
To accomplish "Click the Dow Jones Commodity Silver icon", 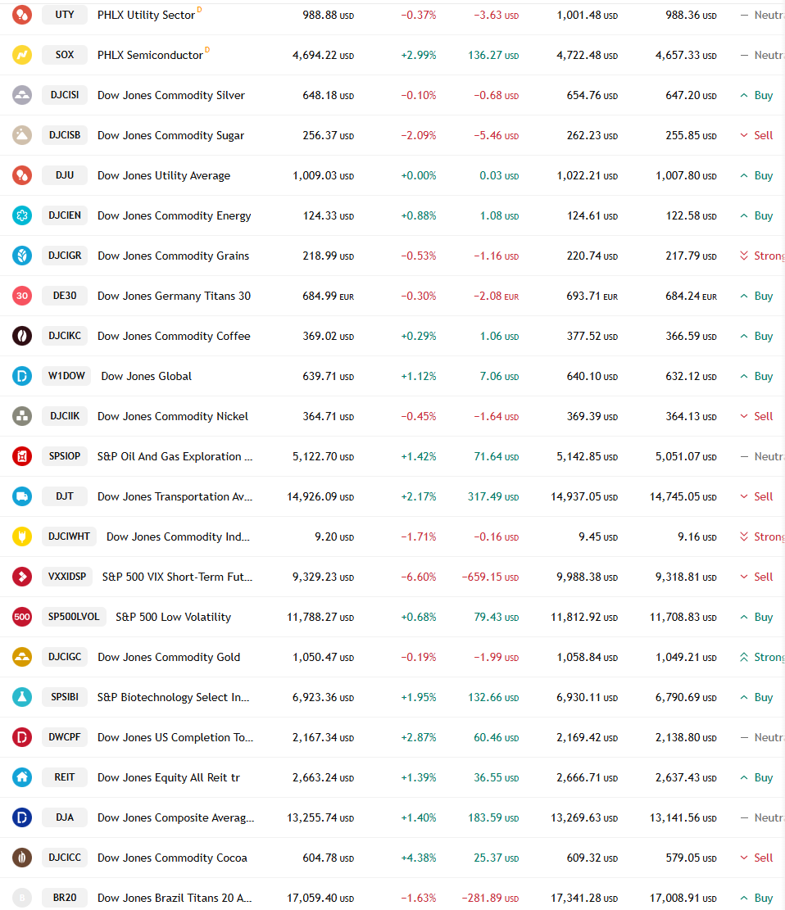I will (x=22, y=94).
